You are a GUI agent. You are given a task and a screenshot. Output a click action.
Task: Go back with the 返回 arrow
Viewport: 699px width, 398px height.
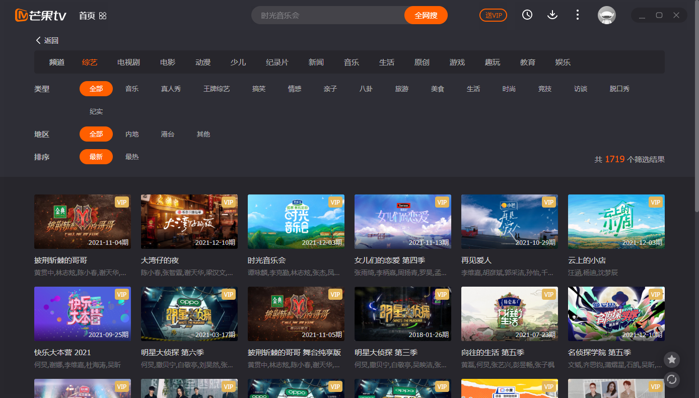click(x=47, y=40)
